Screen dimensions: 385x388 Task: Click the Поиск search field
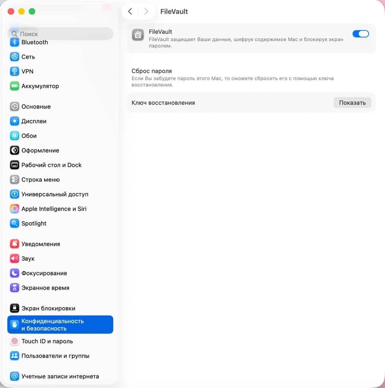(x=61, y=34)
